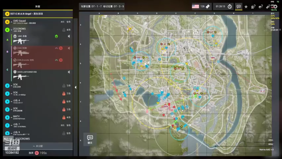Screen dimensions: 282x159
Task: Collapse the CMD Squad row
Action: click(11, 22)
